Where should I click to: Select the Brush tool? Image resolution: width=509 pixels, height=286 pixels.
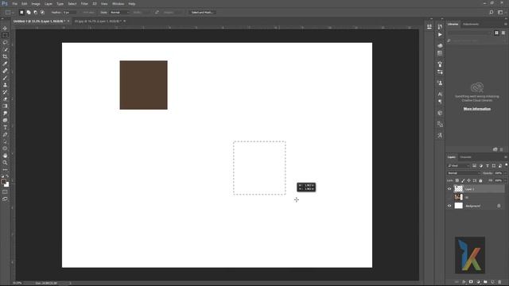point(5,78)
